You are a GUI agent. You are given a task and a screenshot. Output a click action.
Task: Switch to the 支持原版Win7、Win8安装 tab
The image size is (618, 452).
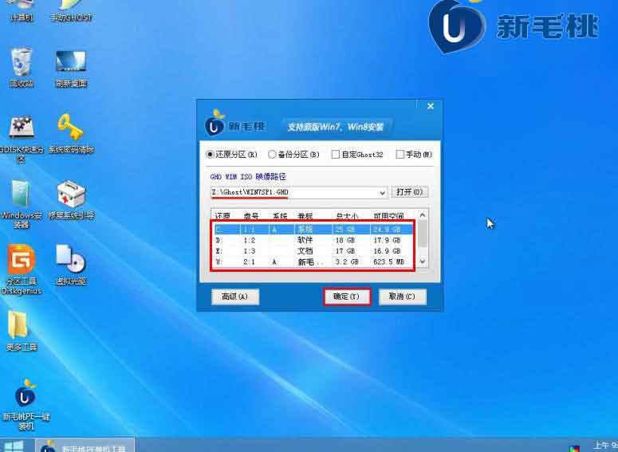click(336, 128)
